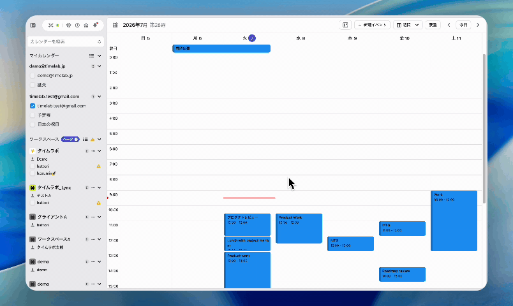Click the タイムラボ workspace avatar icon
Screen dimensions: 513x306
pos(33,151)
